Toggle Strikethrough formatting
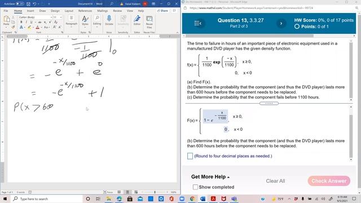The image size is (361, 203). tap(39, 22)
